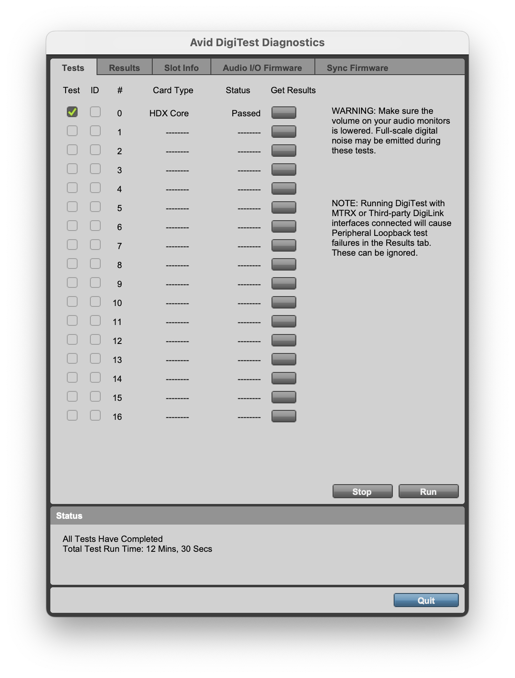The width and height of the screenshot is (515, 678).
Task: Check the Test checkbox for slot 15
Action: pos(72,396)
